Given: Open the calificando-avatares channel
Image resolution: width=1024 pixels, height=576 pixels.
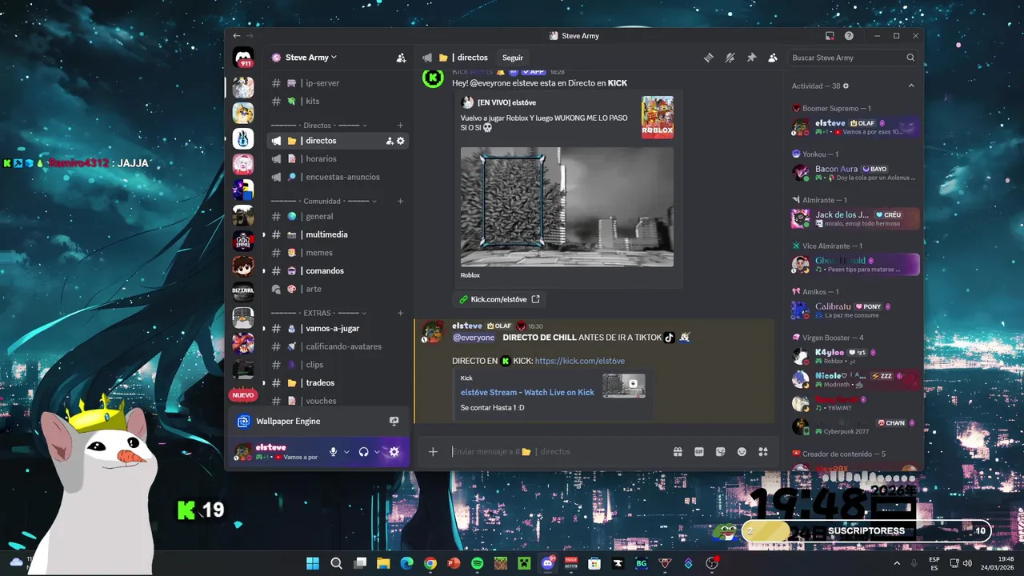Looking at the screenshot, I should coord(338,346).
